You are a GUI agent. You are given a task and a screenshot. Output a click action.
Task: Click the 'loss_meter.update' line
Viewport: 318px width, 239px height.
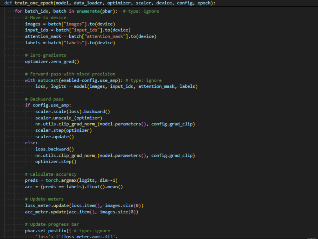point(84,206)
